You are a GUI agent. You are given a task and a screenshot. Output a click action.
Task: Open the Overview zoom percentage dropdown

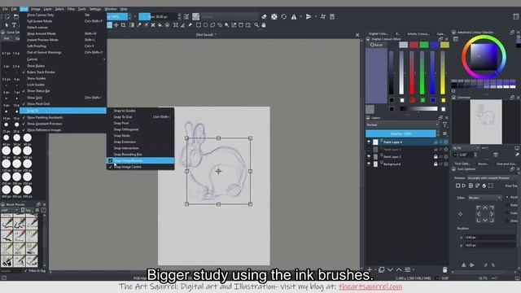coord(466,148)
